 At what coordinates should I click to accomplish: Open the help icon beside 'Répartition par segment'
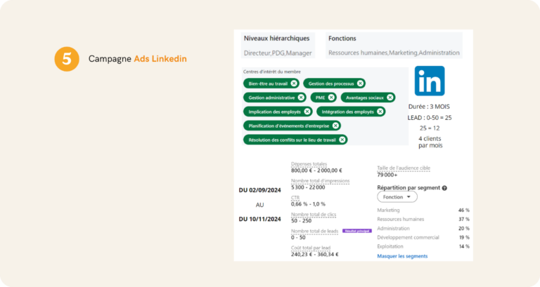point(444,188)
